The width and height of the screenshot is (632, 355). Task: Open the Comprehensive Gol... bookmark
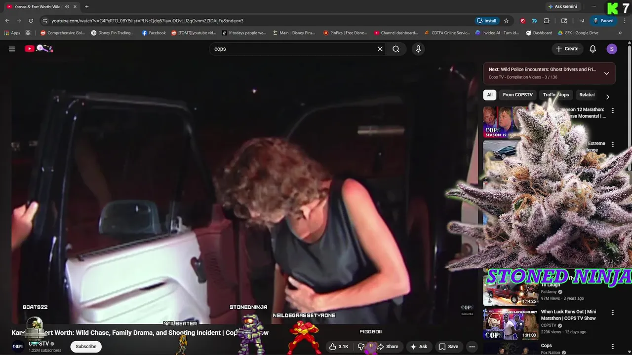tap(63, 33)
